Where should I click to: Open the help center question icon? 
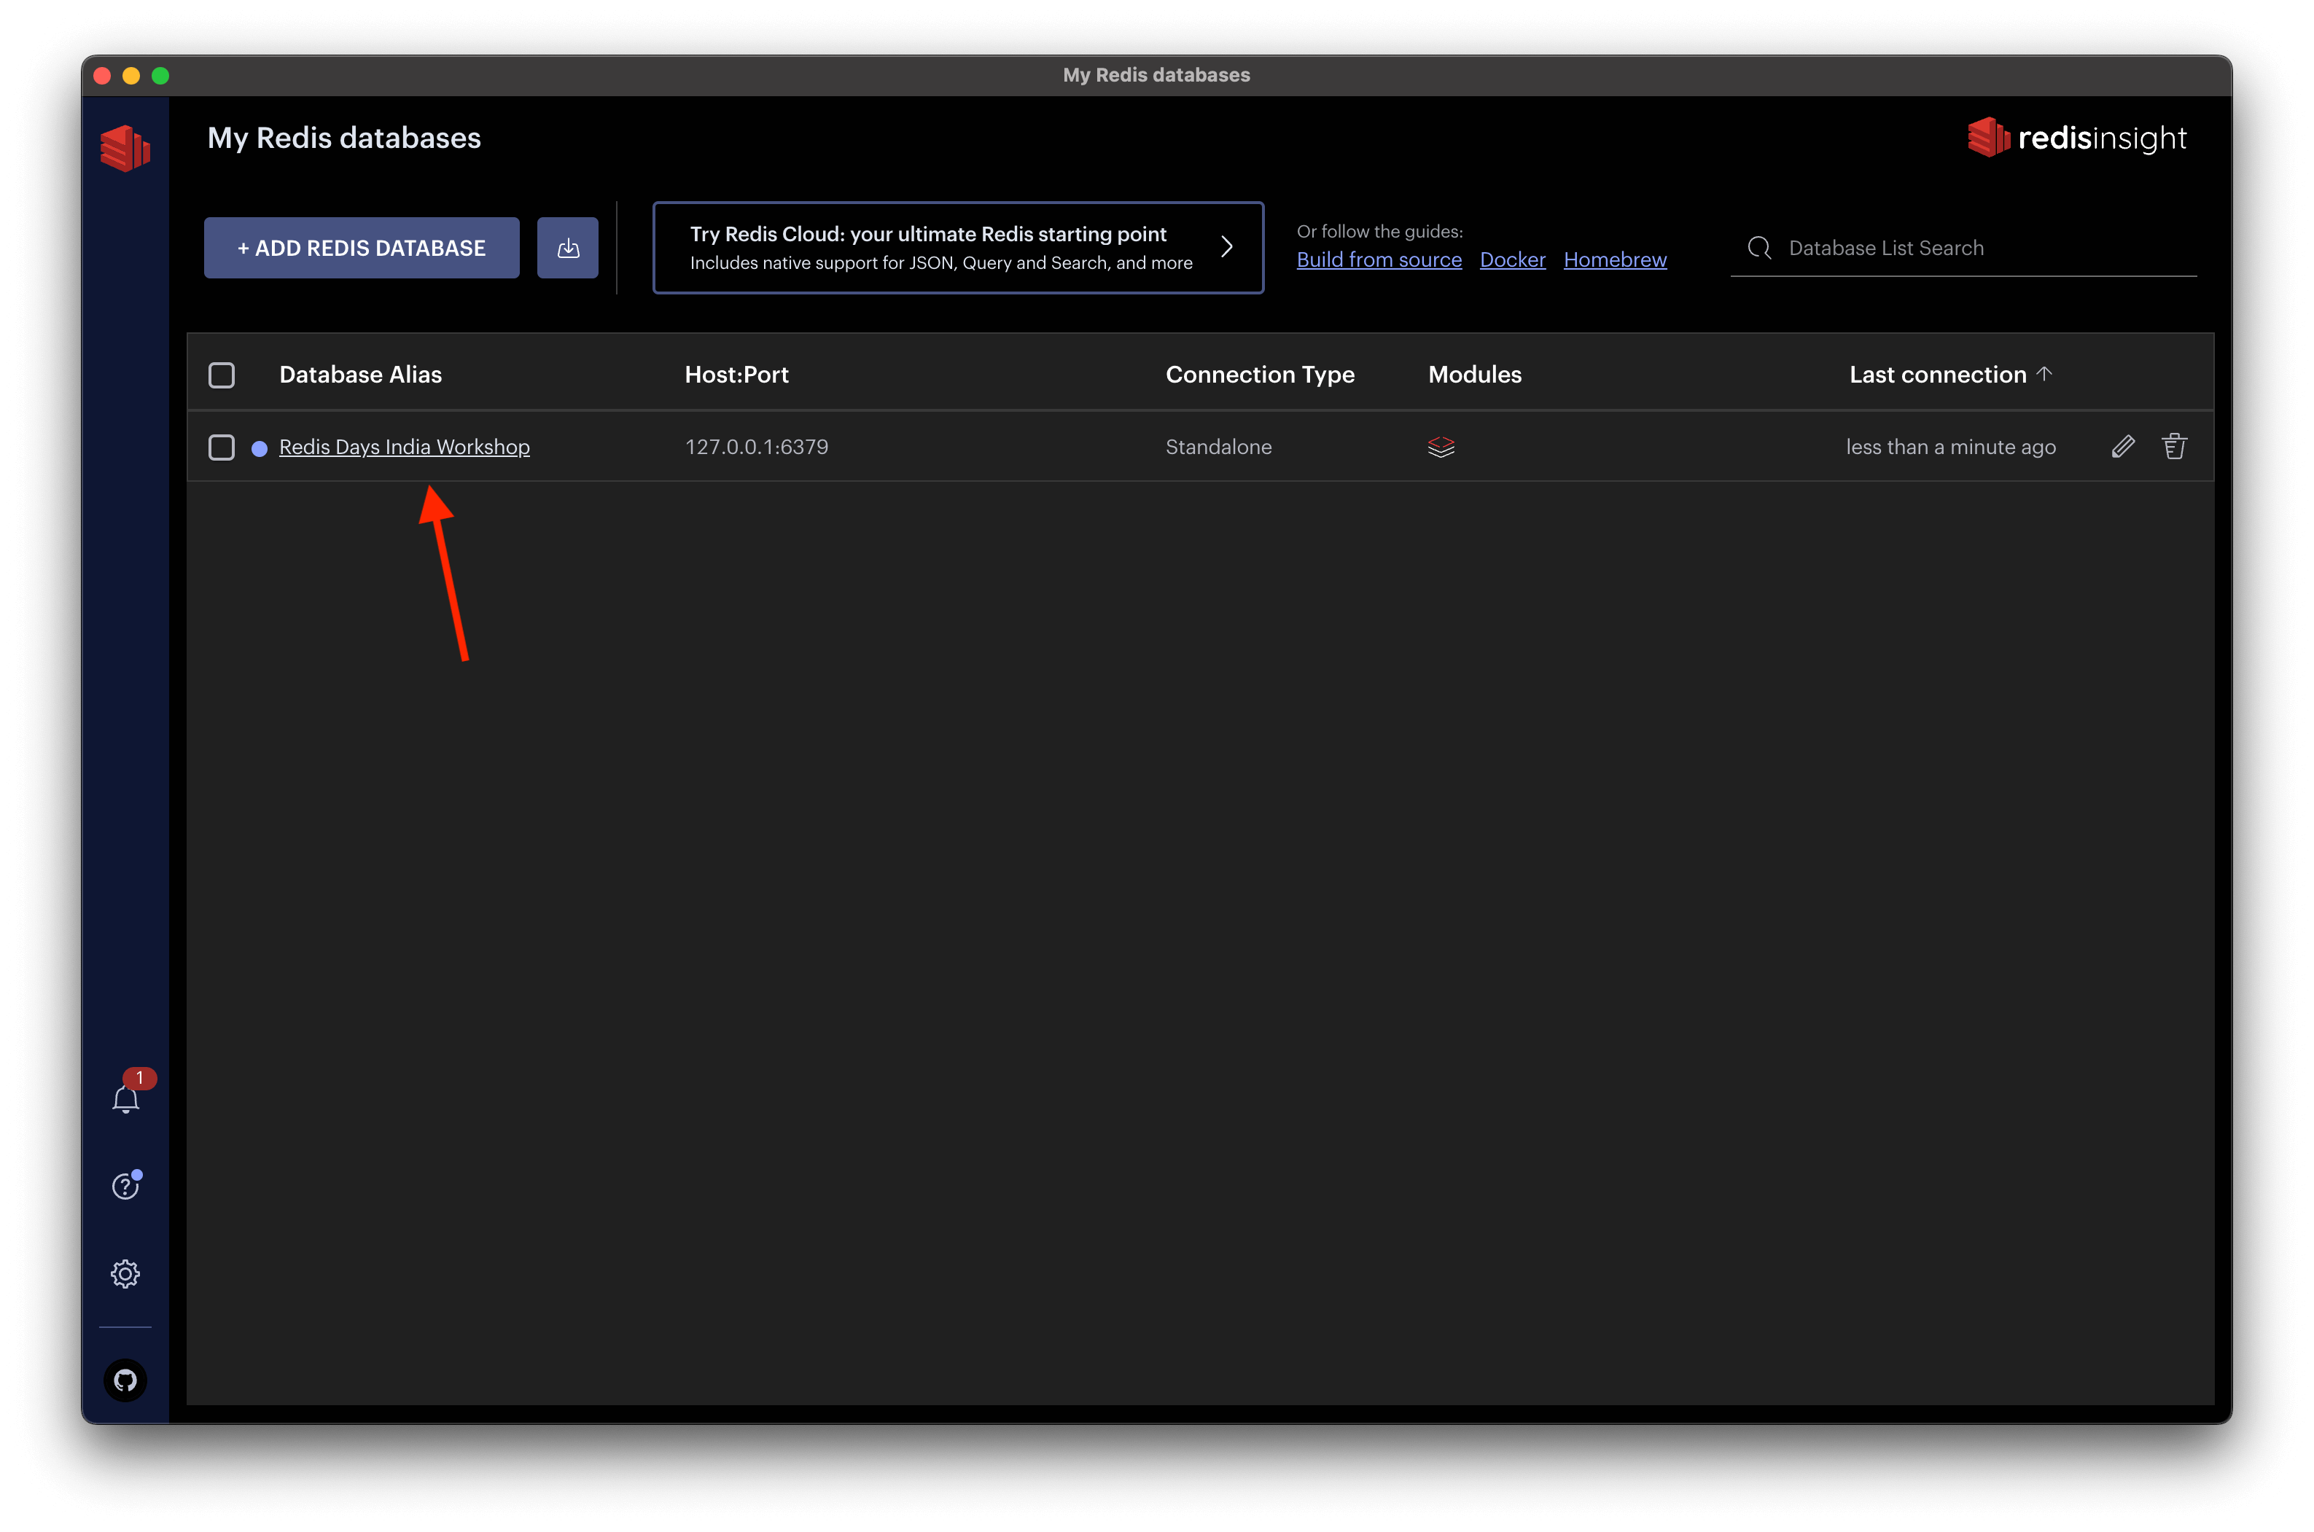click(125, 1186)
